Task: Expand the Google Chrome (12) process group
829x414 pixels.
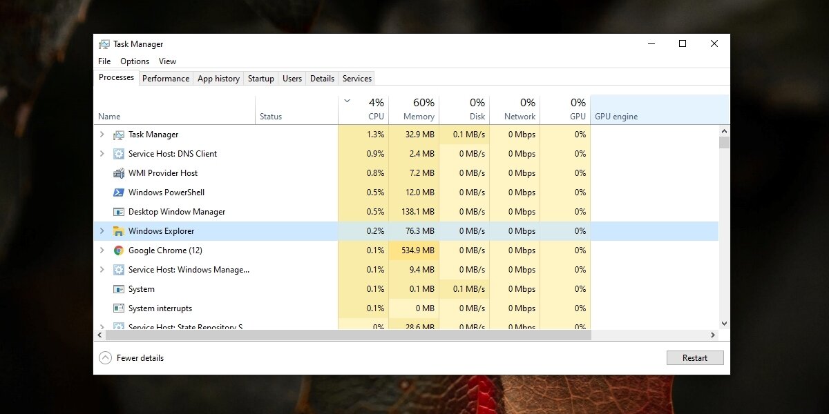Action: pos(102,250)
